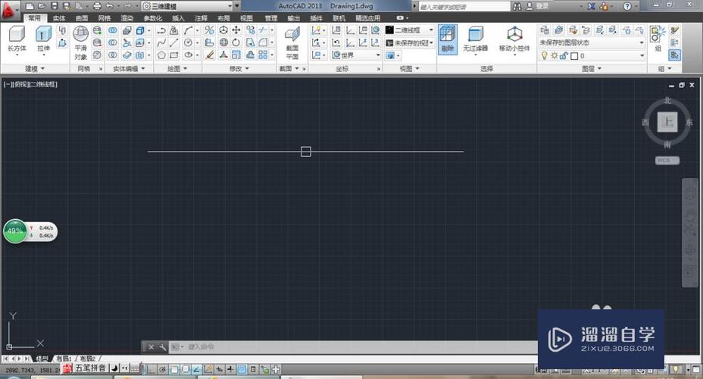
Task: Click the 无过滤器 selection filter button
Action: click(475, 39)
